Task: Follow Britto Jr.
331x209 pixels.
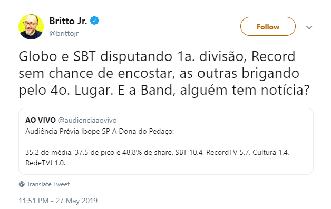Action: (x=268, y=26)
